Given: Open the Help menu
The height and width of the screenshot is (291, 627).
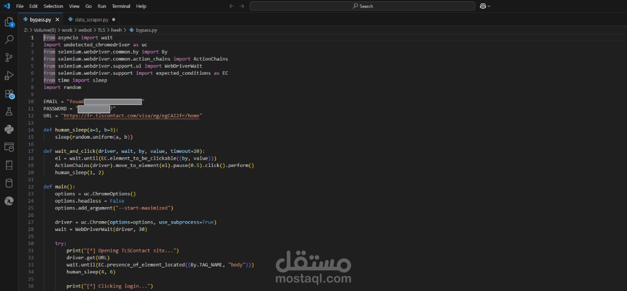Looking at the screenshot, I should (x=141, y=6).
